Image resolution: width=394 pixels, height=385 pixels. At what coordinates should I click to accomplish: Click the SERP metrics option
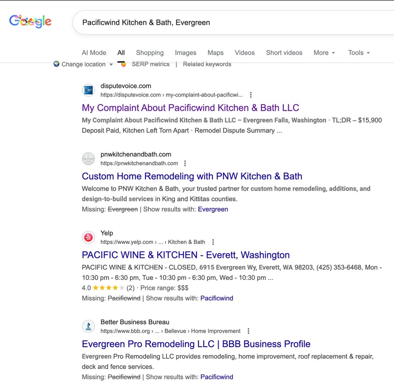tap(150, 64)
